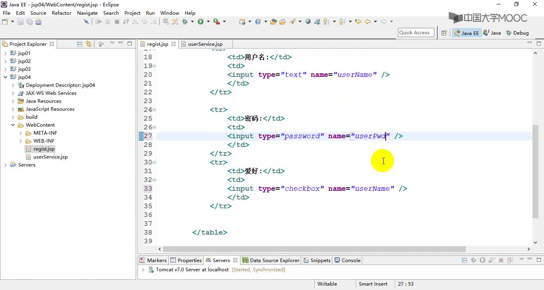Click the Open Perspective icon
This screenshot has width=544, height=290.
point(444,33)
